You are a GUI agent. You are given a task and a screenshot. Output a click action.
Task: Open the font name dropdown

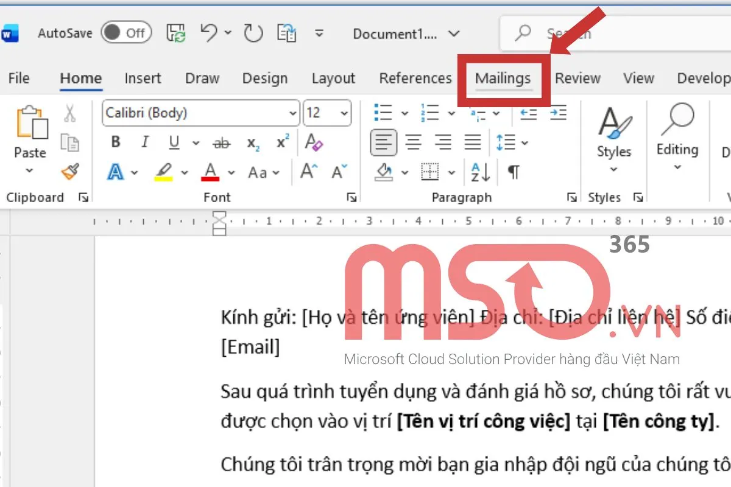pyautogui.click(x=292, y=113)
